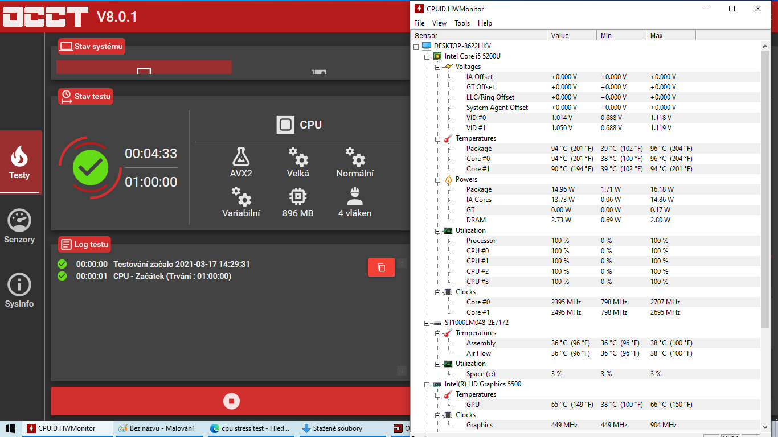The width and height of the screenshot is (778, 437).
Task: Click the AVX2 flask instruction set icon
Action: (x=241, y=156)
